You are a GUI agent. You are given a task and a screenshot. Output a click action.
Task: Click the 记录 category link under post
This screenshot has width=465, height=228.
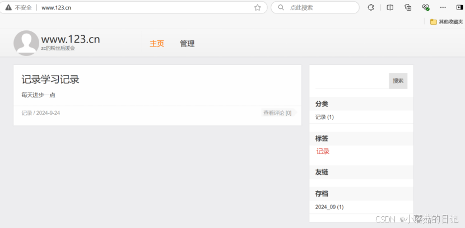(x=27, y=113)
